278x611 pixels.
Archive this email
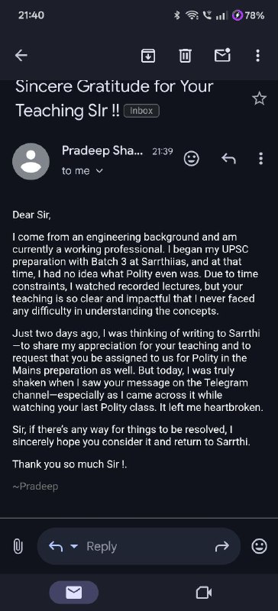pos(147,56)
